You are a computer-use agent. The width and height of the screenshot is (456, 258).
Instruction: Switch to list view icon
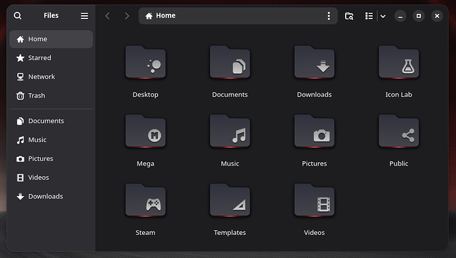click(369, 16)
